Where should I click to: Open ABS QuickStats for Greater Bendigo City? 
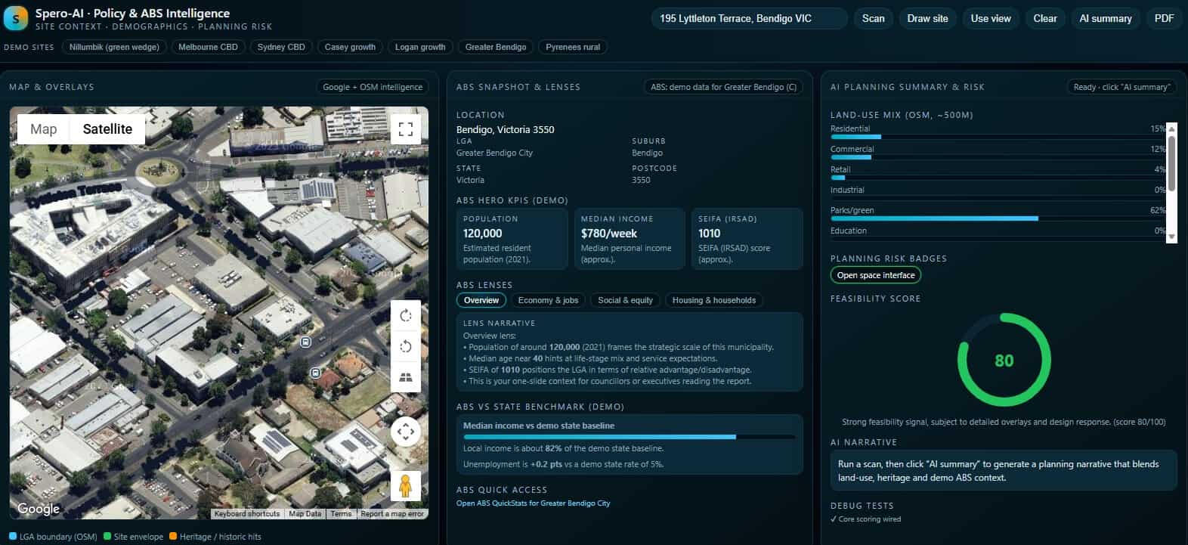[x=533, y=503]
